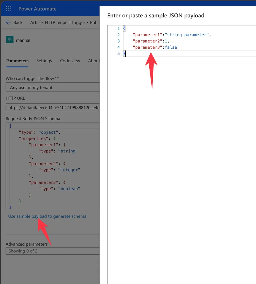Click the Back arrow icon

[x=9, y=22]
